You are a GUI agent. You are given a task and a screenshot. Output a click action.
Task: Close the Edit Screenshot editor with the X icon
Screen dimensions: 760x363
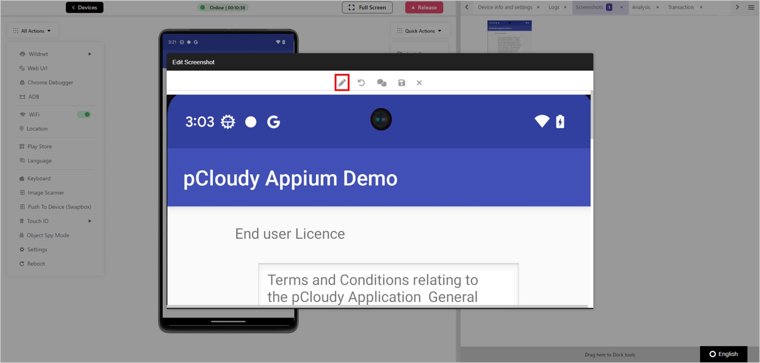coord(419,83)
